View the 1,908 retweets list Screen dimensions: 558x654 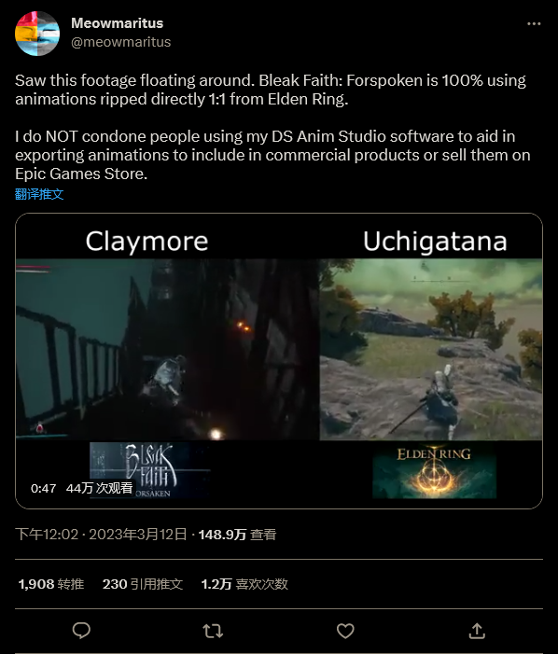[51, 584]
